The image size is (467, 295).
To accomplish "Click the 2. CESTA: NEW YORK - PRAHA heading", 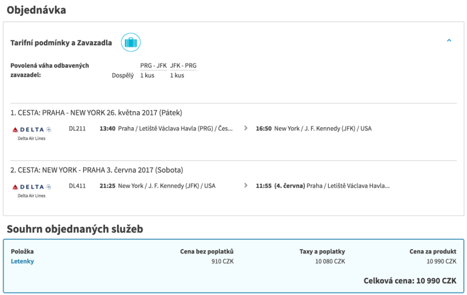I will click(x=96, y=170).
